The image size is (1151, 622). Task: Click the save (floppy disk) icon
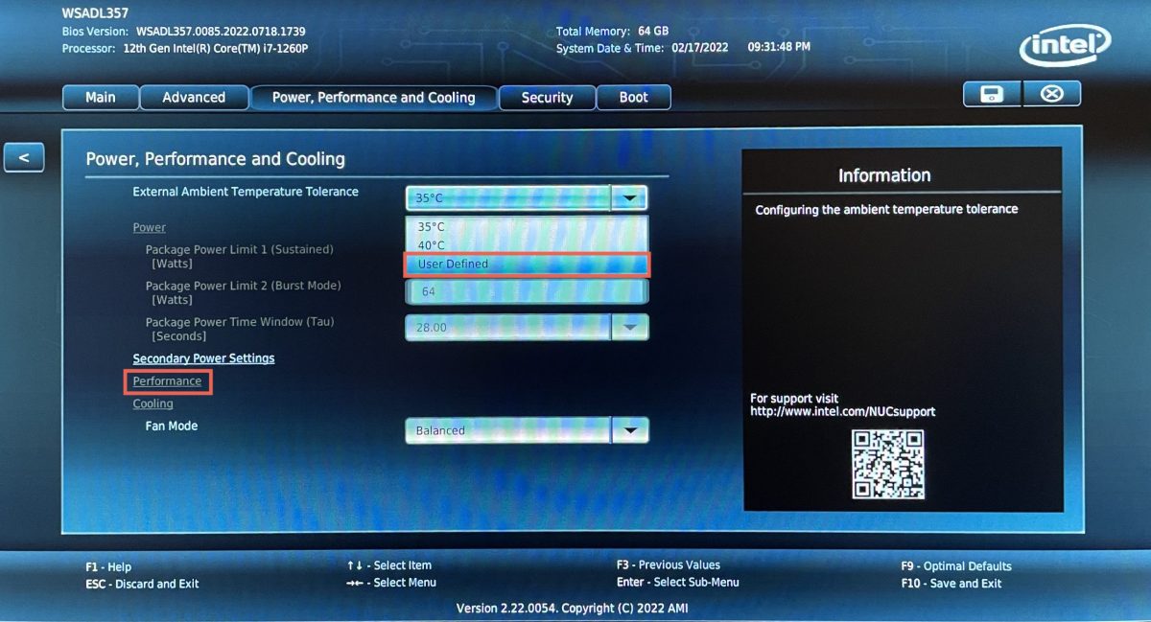coord(993,94)
